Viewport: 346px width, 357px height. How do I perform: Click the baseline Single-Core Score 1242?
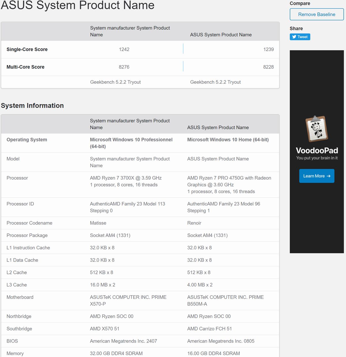[124, 49]
